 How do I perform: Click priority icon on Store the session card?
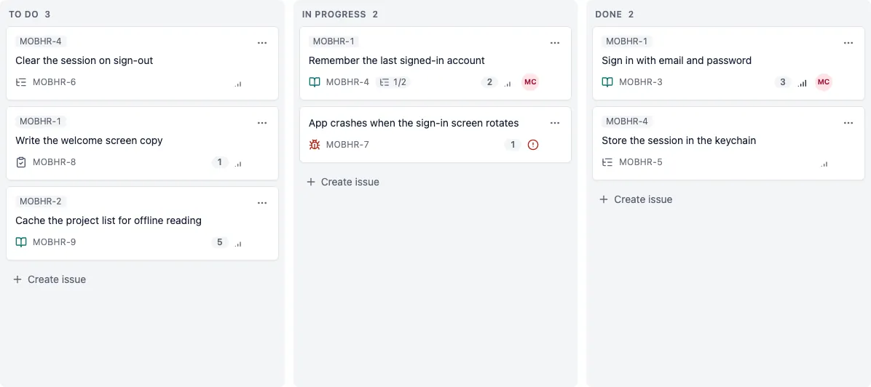point(824,164)
